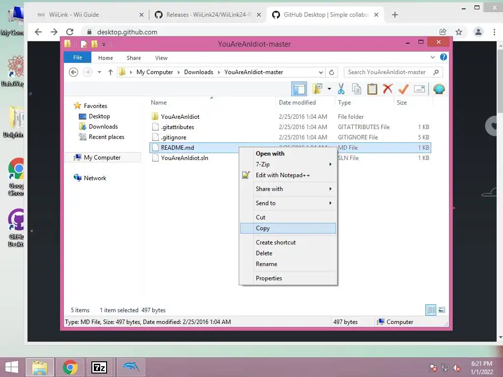Click the teal shell icon in toolbar

pyautogui.click(x=439, y=89)
